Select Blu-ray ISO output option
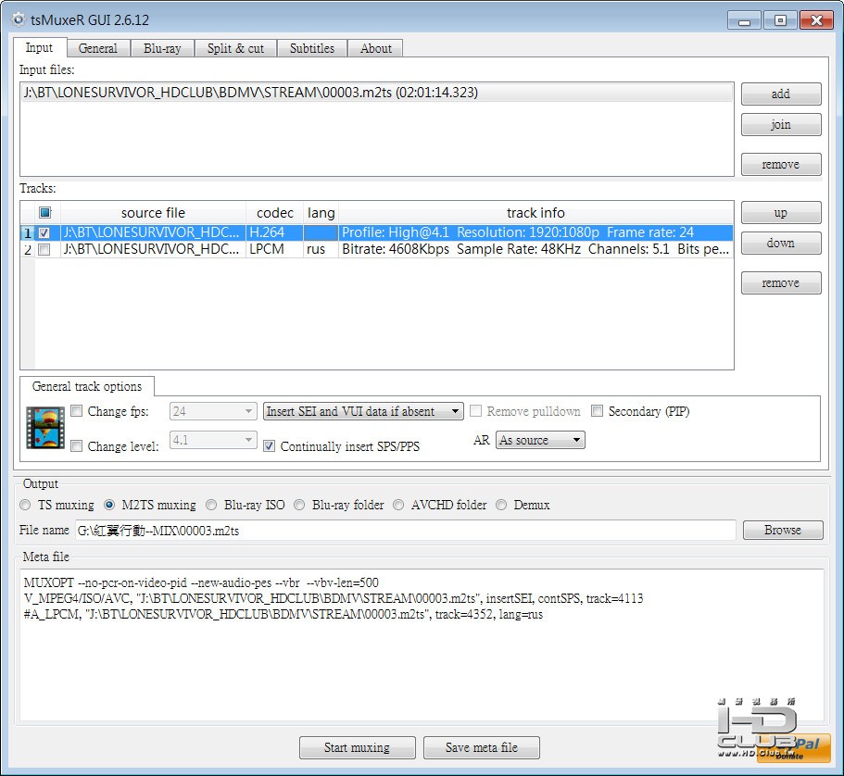 click(x=211, y=505)
